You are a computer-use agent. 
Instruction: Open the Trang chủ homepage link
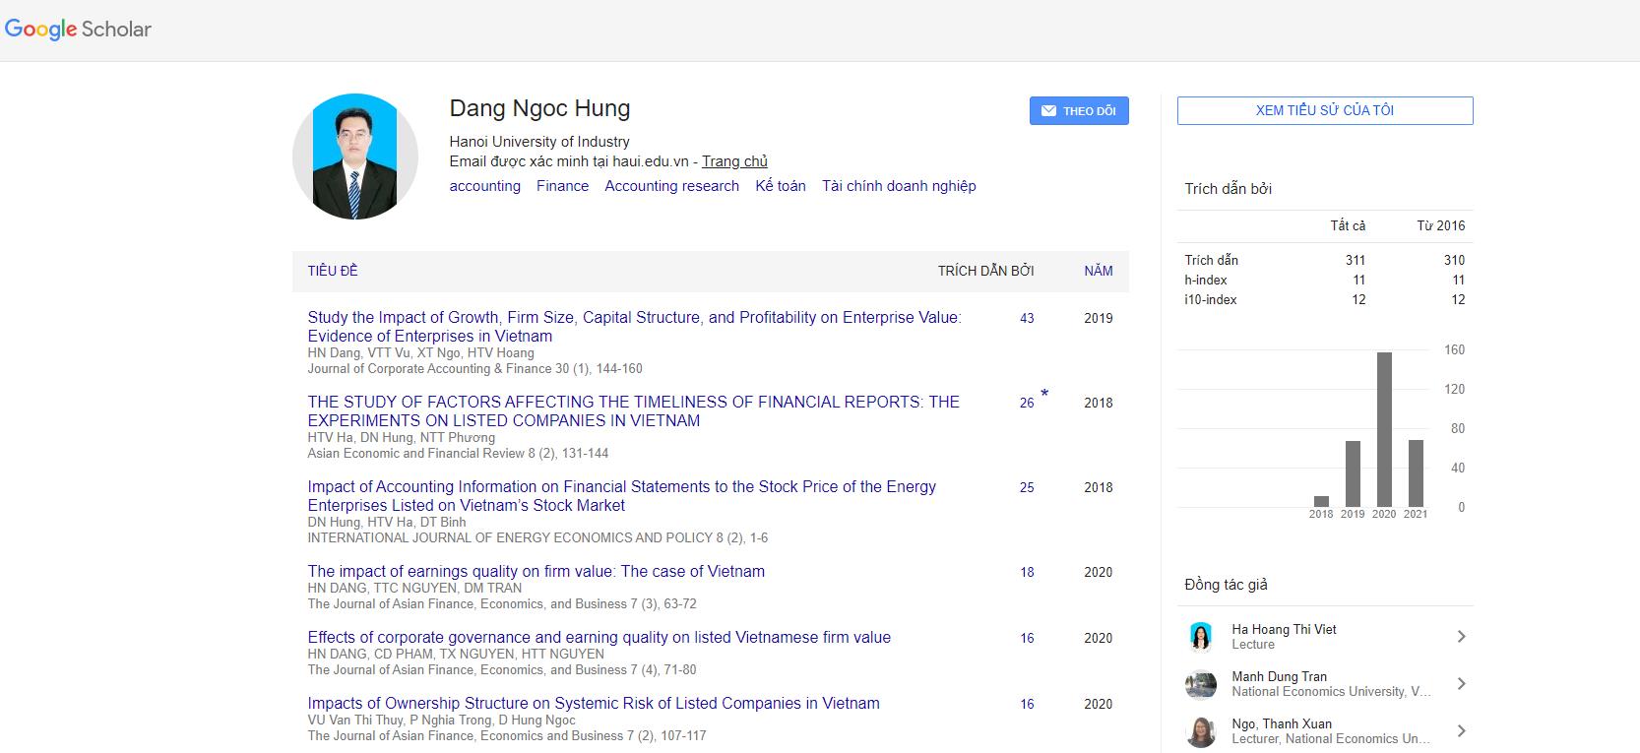734,161
